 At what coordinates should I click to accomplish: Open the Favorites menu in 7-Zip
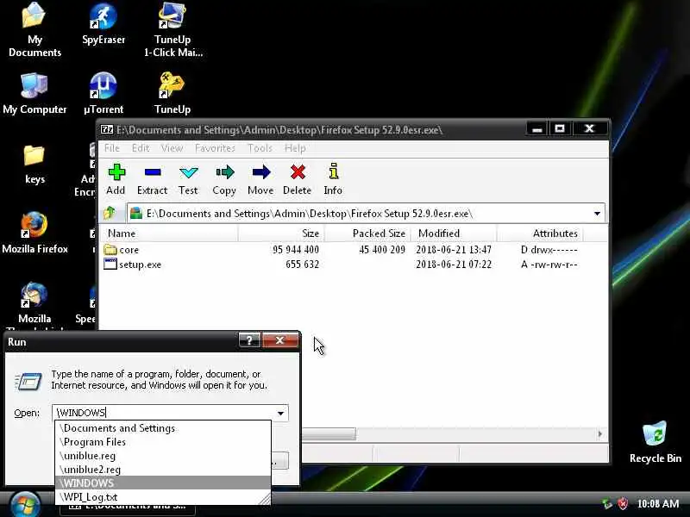(x=215, y=148)
